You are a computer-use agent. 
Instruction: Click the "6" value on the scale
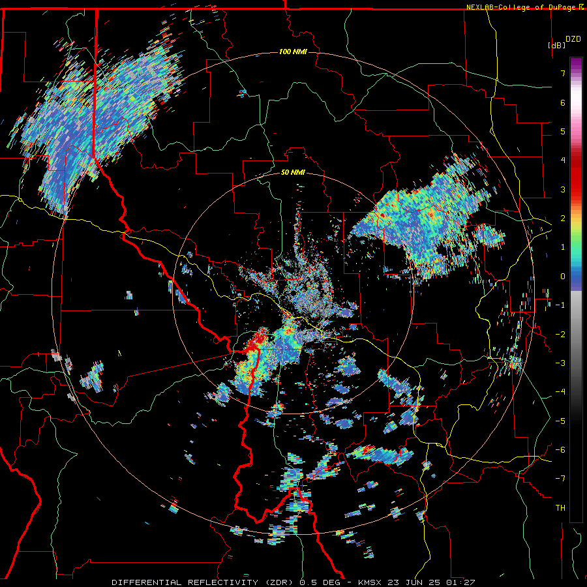coord(563,102)
